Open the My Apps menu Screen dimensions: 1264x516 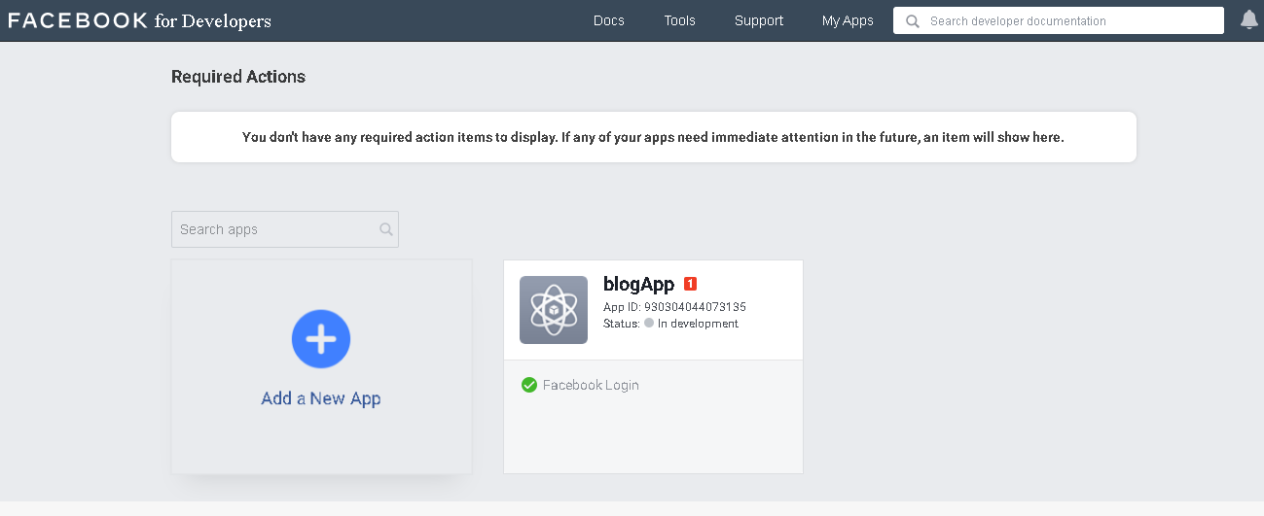point(848,20)
